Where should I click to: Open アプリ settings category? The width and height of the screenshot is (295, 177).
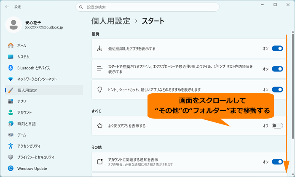pos(44,101)
